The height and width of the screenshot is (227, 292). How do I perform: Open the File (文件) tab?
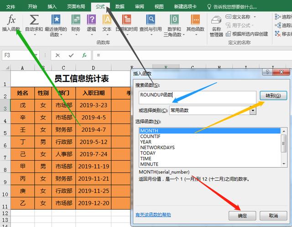pos(10,7)
